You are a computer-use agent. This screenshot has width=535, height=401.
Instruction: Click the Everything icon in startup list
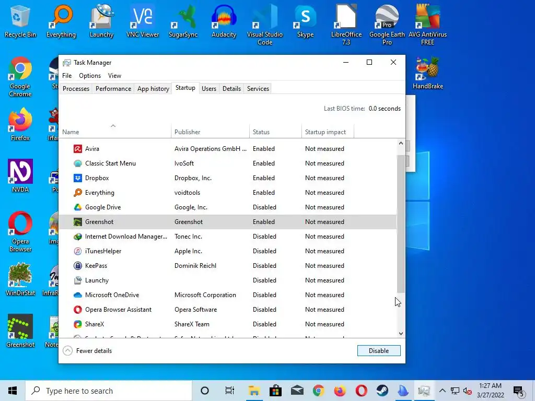point(78,193)
